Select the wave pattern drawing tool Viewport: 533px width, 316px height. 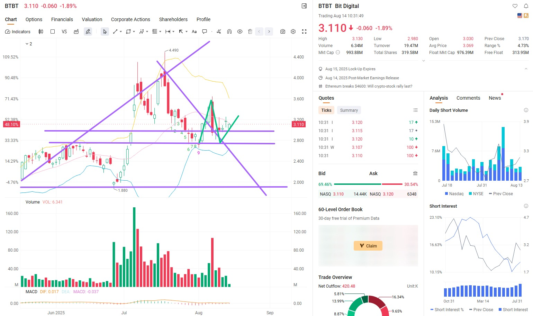142,31
